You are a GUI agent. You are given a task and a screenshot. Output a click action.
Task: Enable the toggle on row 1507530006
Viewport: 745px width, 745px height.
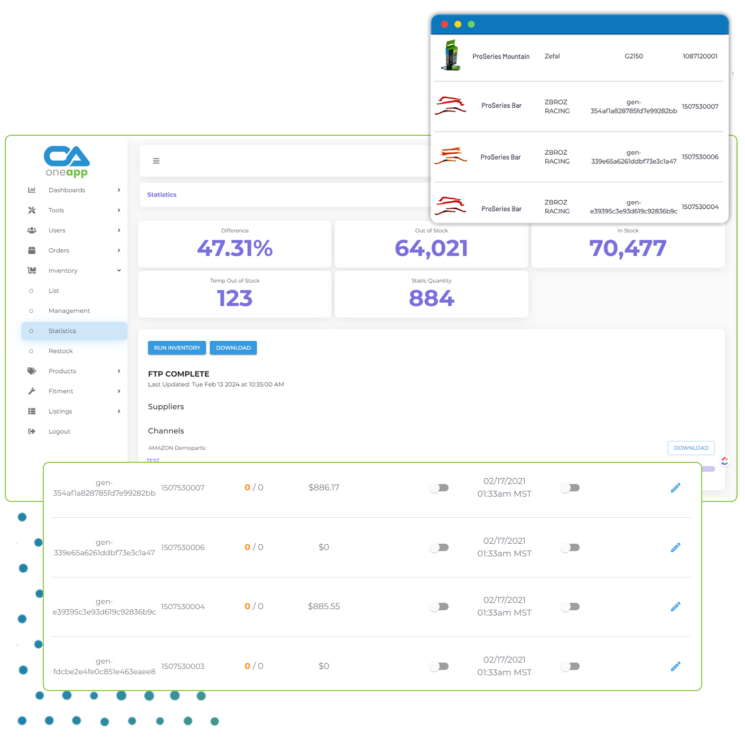point(439,547)
